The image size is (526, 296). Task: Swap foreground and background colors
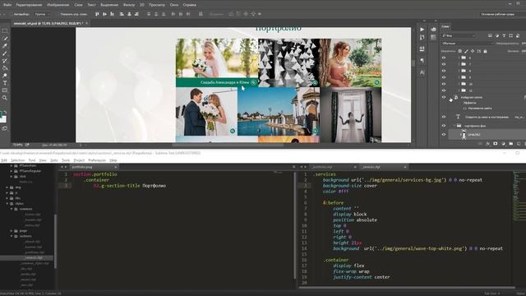coord(6,112)
